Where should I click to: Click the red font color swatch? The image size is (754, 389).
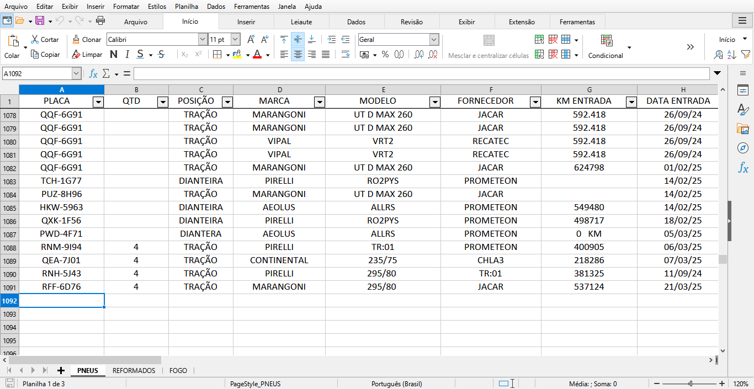257,55
